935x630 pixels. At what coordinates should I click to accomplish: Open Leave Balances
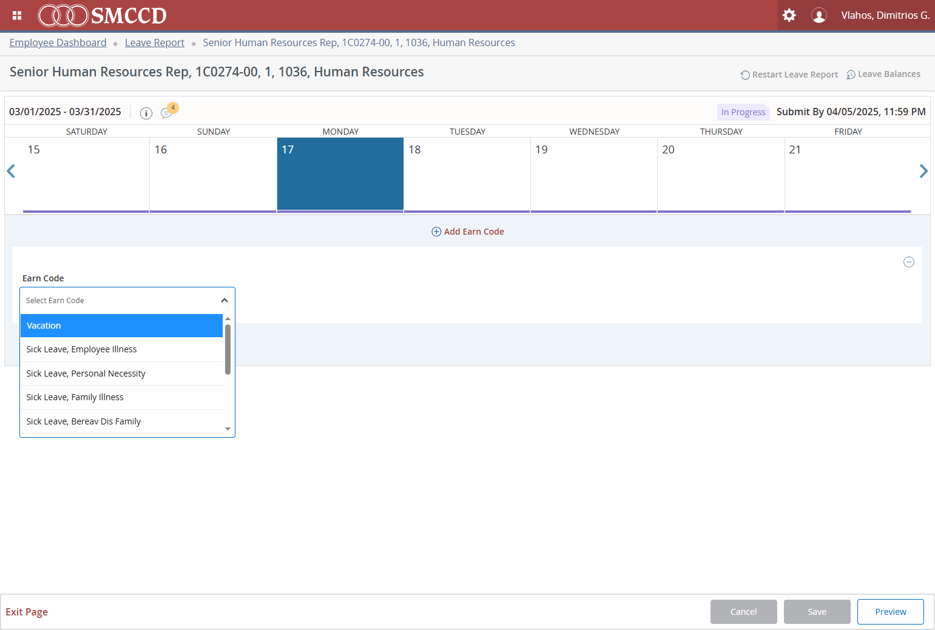[x=883, y=74]
